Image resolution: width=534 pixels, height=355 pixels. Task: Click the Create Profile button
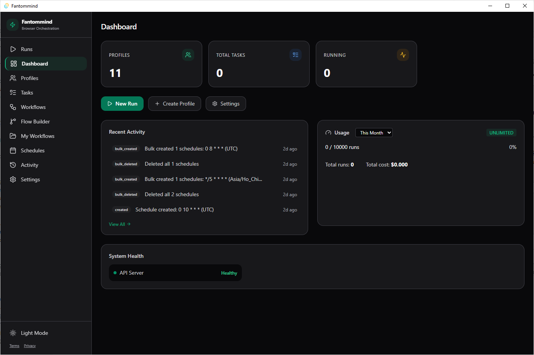coord(174,104)
